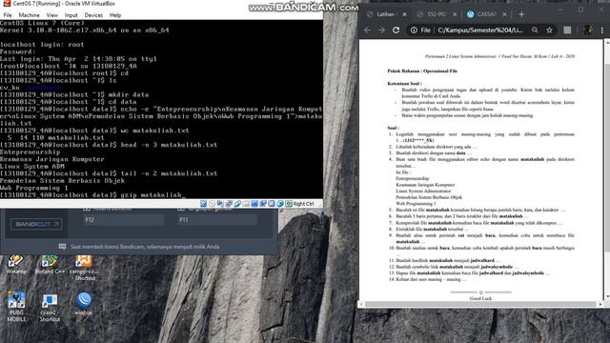The width and height of the screenshot is (610, 343).
Task: Open the Help menu in VirtualBox
Action: click(x=115, y=15)
